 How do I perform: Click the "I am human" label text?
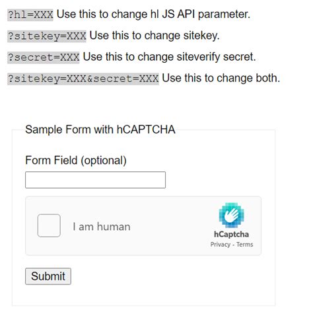point(102,227)
